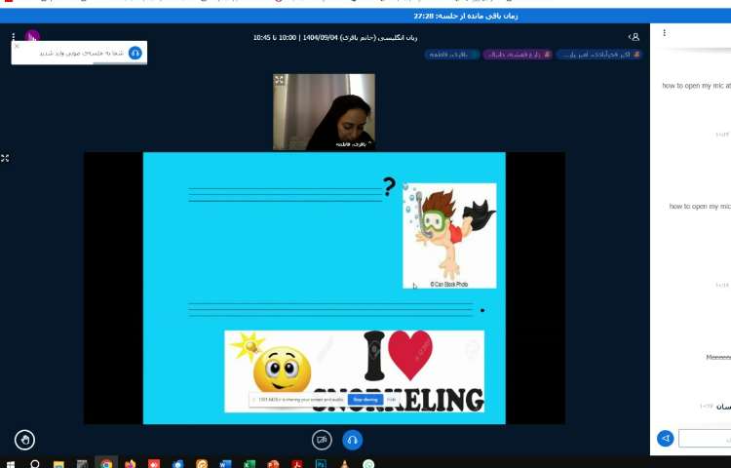
Task: Click the chat message input field
Action: click(x=706, y=439)
